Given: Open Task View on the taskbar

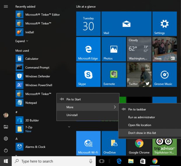Looking at the screenshot, I should 102,161.
